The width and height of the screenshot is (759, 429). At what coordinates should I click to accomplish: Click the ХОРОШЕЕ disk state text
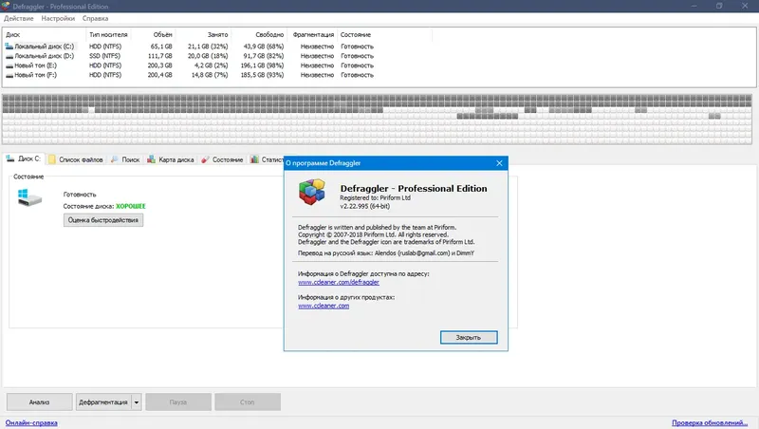(x=131, y=206)
